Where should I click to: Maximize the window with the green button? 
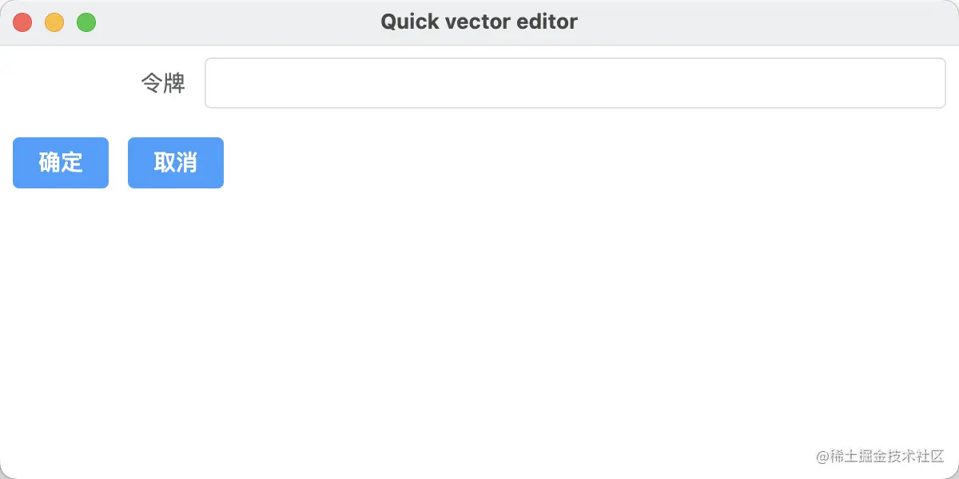coord(86,22)
